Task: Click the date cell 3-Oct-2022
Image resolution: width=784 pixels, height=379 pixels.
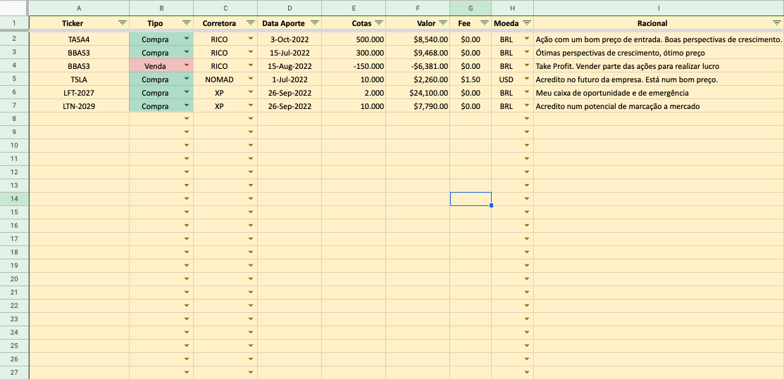Action: 290,39
